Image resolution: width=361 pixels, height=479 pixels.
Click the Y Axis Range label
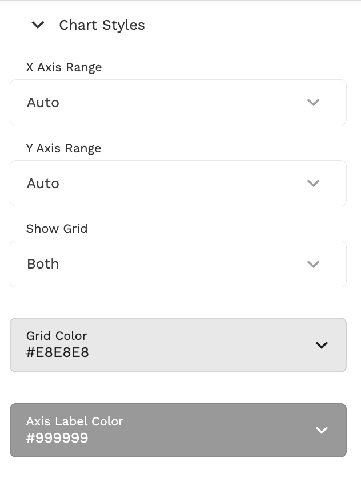(63, 148)
